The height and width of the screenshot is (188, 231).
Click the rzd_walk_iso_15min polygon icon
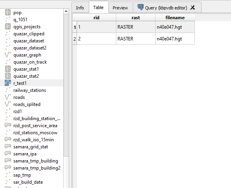[x=8, y=139]
